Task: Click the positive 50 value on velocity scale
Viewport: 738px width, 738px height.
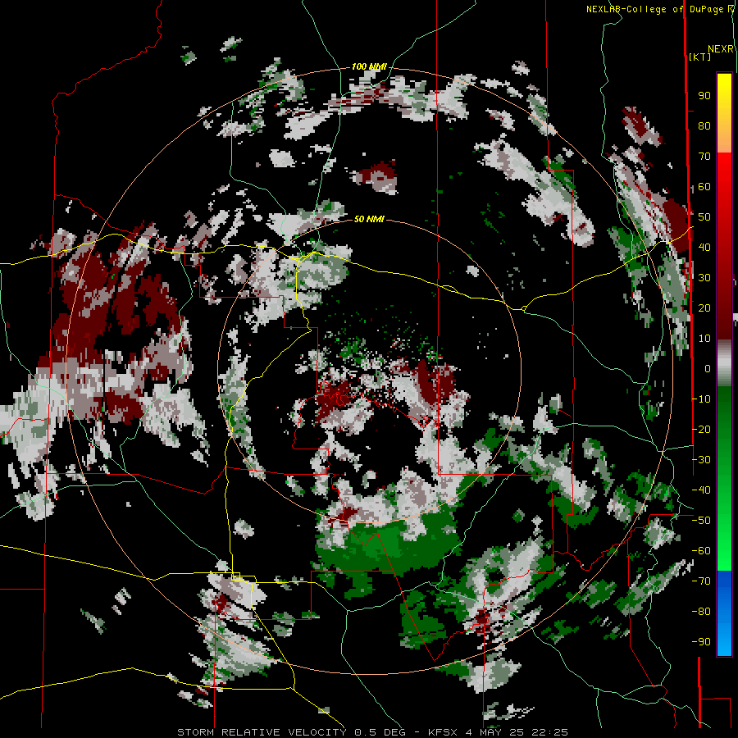Action: tap(704, 217)
